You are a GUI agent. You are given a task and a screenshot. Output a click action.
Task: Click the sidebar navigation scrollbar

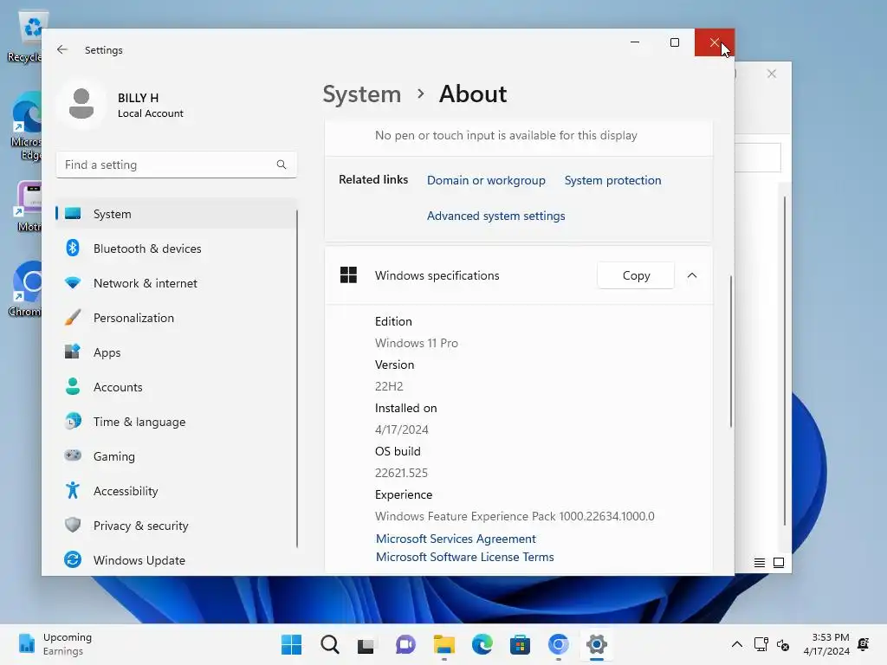pyautogui.click(x=296, y=379)
